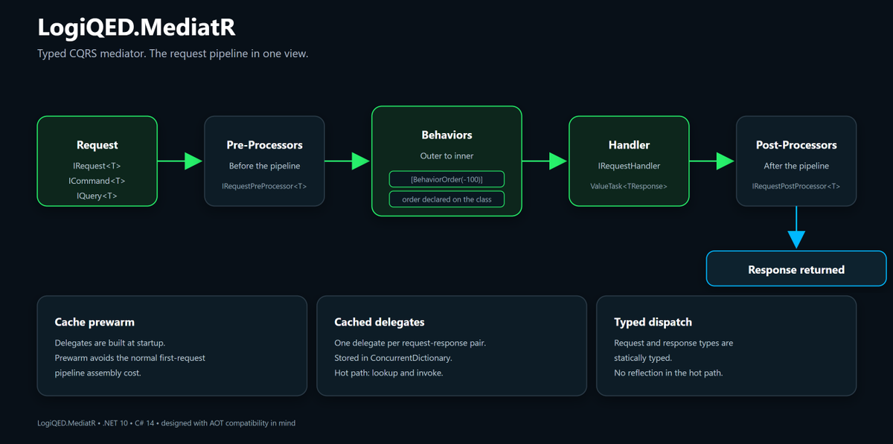Screen dimensions: 893x444
Task: Click 'Request and response types are' line
Action: pos(673,343)
